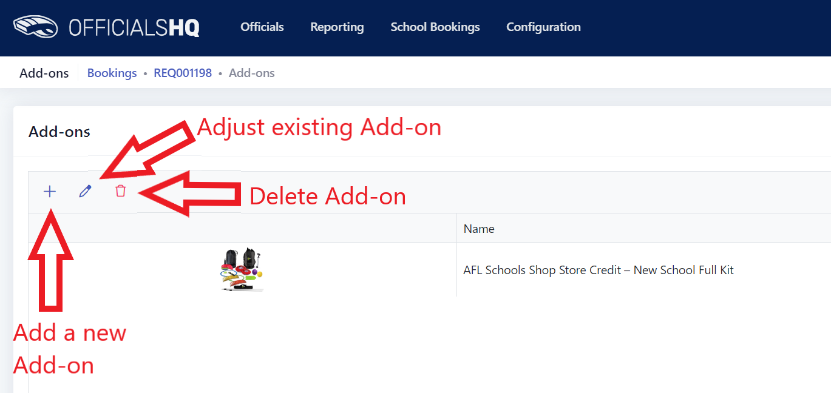Open the Officials menu
The image size is (831, 393).
click(262, 27)
